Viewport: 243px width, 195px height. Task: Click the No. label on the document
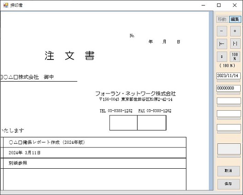132,35
